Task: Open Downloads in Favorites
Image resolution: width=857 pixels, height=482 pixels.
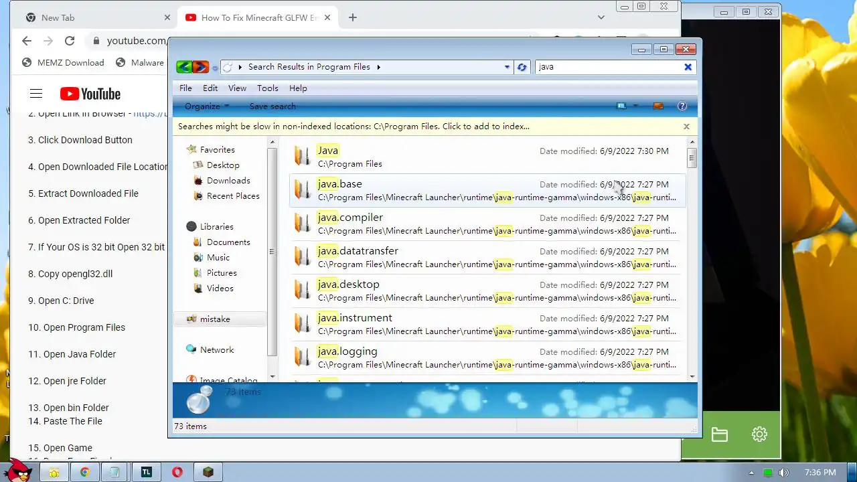Action: [228, 181]
